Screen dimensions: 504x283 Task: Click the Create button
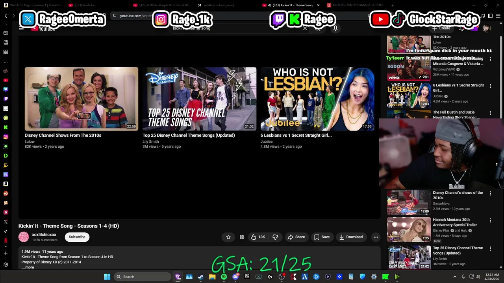coord(441,28)
